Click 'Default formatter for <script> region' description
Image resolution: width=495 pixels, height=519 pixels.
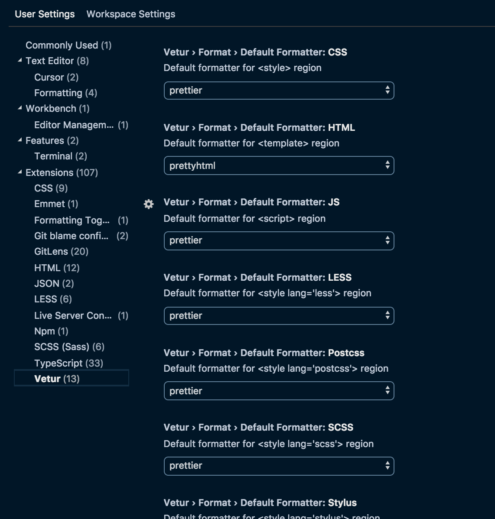coord(245,219)
